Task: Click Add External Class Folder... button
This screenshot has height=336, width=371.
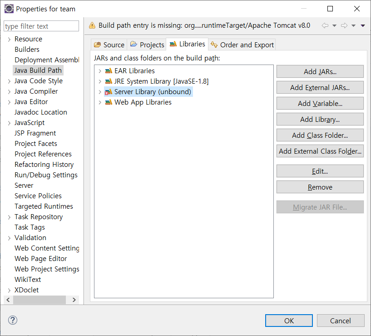Action: tap(320, 151)
